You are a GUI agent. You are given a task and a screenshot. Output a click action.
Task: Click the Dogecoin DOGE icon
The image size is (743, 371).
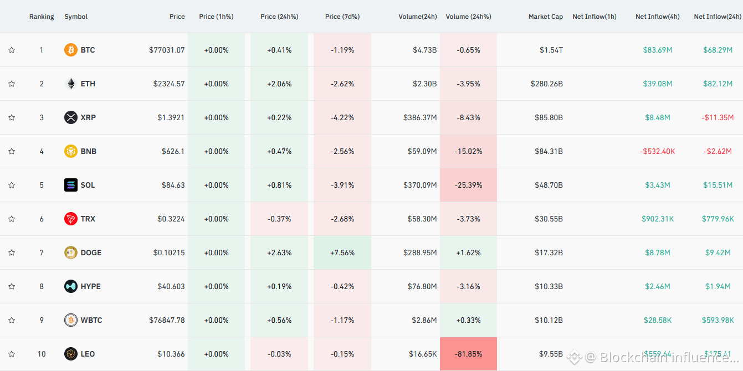71,253
